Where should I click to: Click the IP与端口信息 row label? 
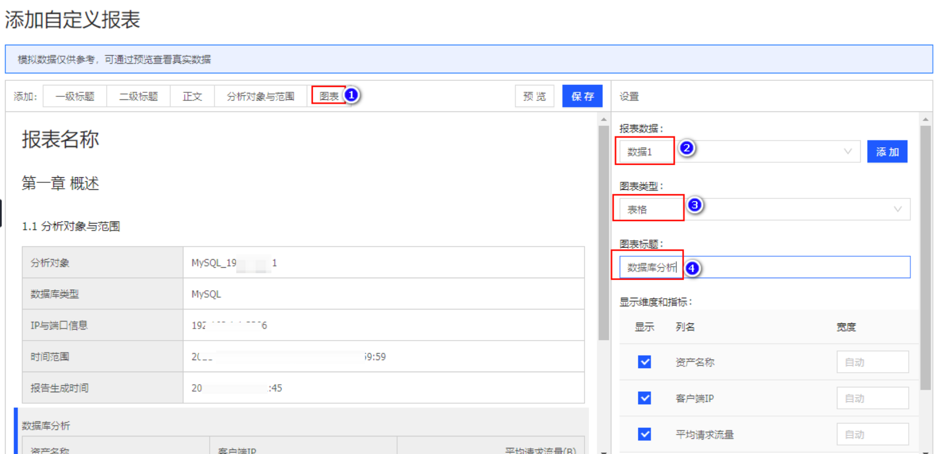tap(59, 325)
